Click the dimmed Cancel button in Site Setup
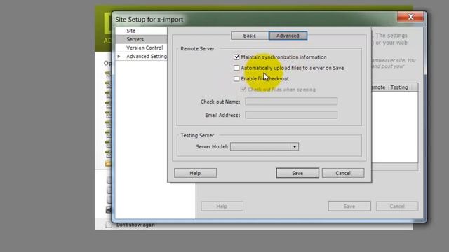This screenshot has height=252, width=449. tap(397, 206)
